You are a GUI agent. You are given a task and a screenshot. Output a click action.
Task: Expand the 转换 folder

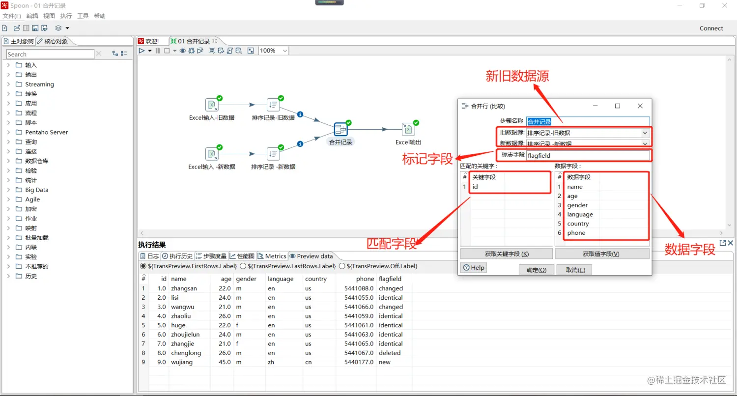click(x=8, y=94)
